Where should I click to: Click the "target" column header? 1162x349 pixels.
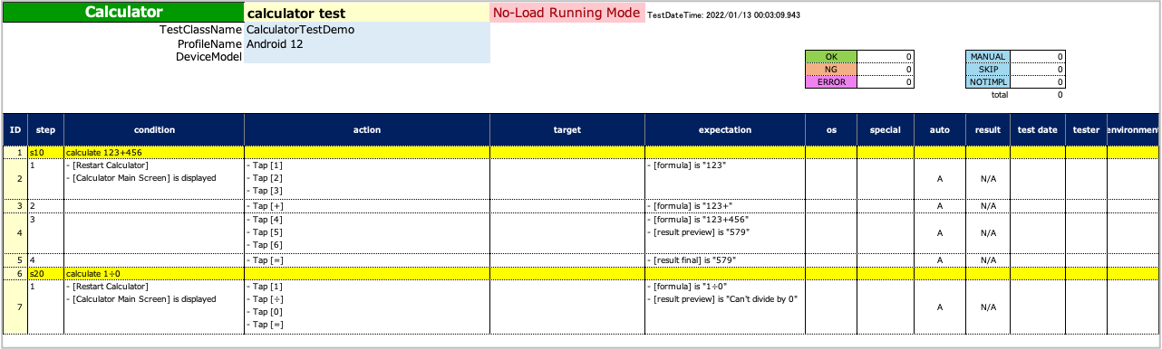[567, 130]
